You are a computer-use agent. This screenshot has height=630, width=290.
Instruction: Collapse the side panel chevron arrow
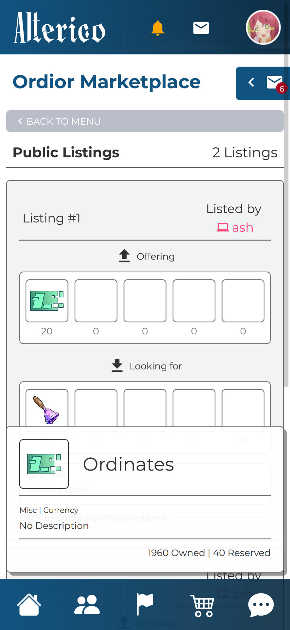251,82
